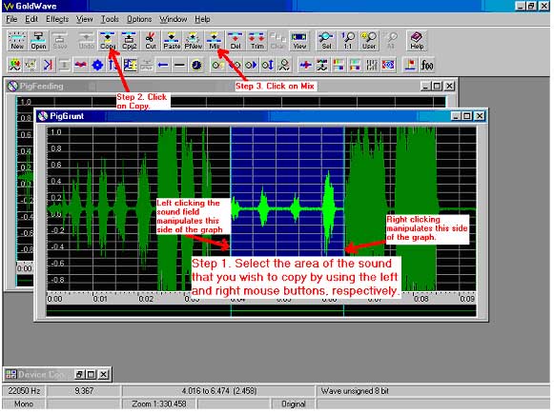Click the red and blue noise waveform icon

tap(306, 65)
